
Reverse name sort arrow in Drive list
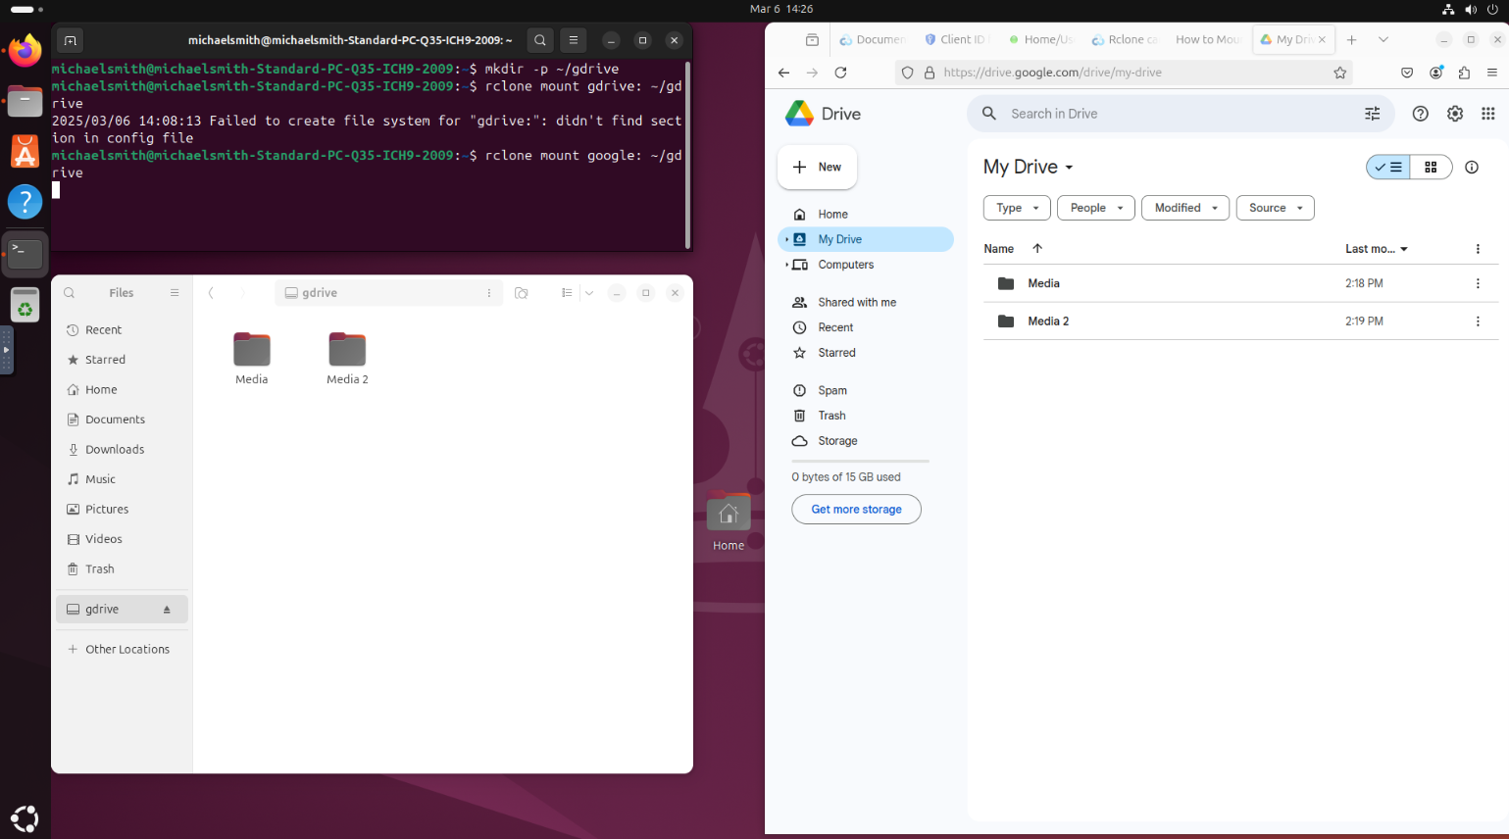click(1037, 249)
